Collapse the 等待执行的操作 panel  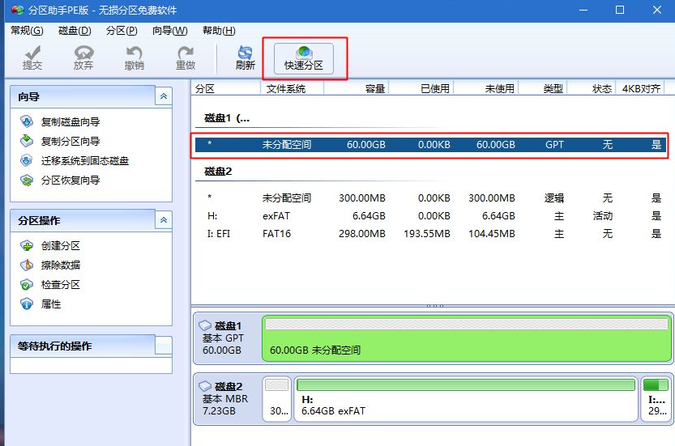coord(164,346)
